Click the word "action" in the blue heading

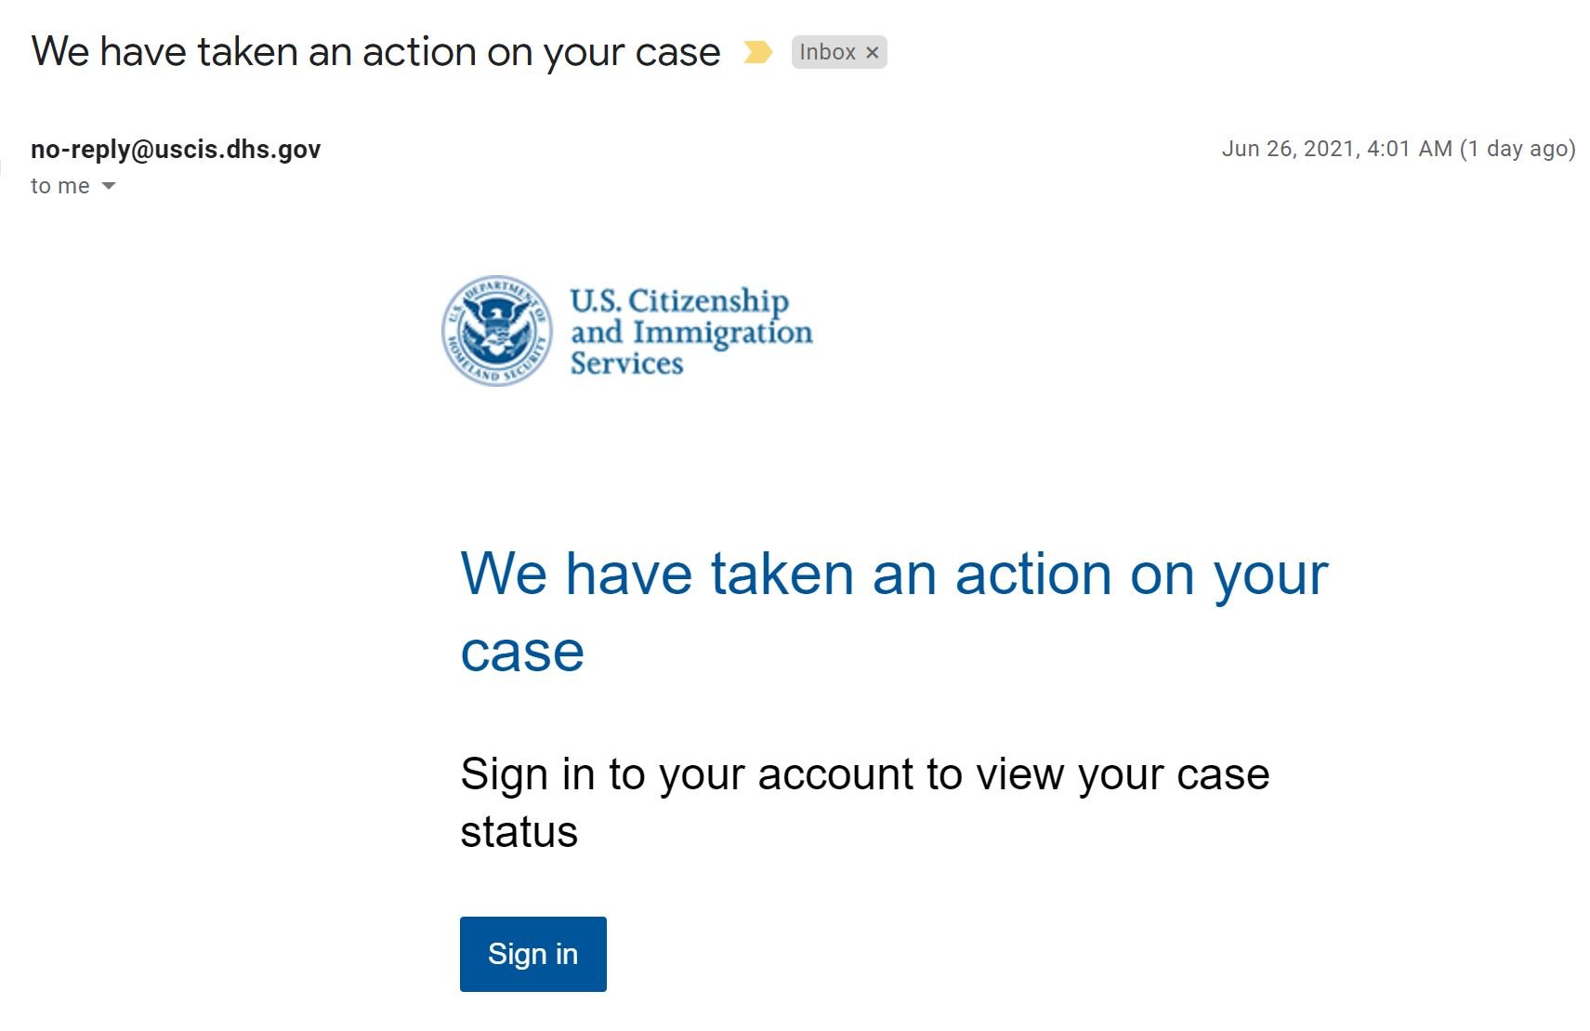[x=1033, y=574]
